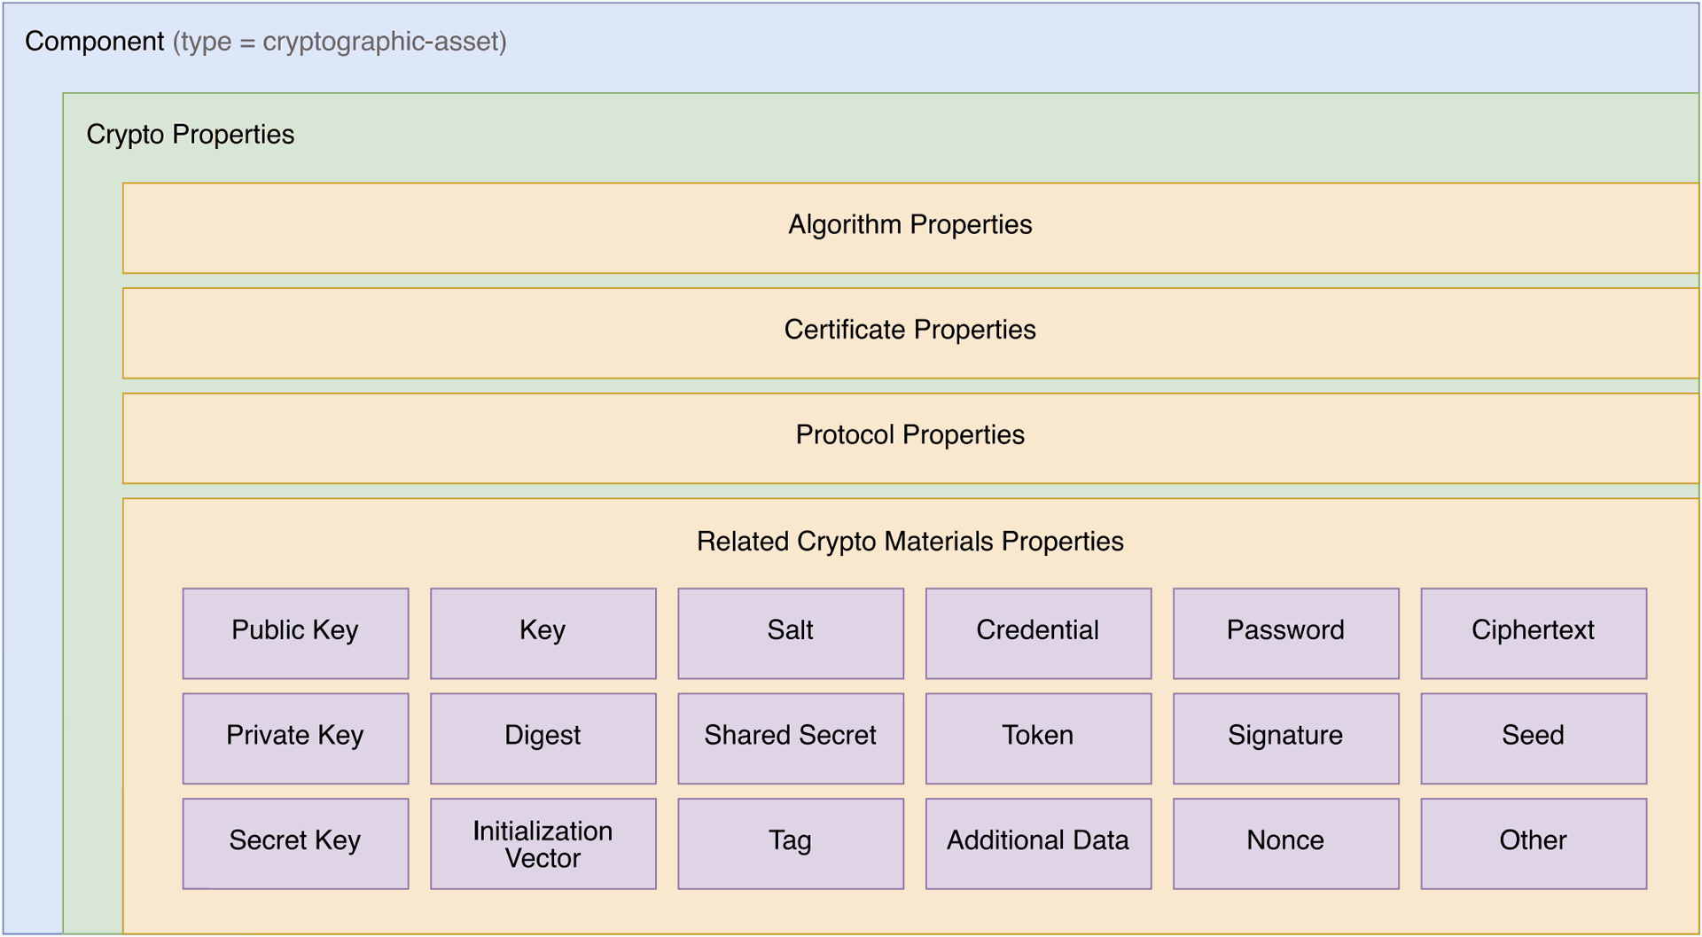Expand the Certificate Properties section
The image size is (1702, 937).
point(910,331)
